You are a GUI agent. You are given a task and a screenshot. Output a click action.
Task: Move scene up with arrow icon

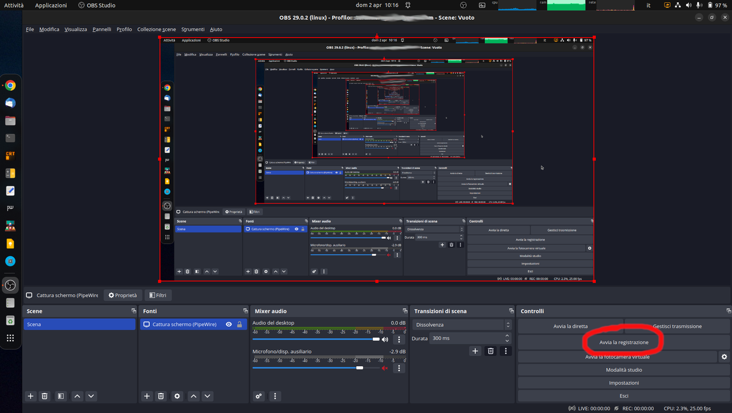tap(77, 396)
